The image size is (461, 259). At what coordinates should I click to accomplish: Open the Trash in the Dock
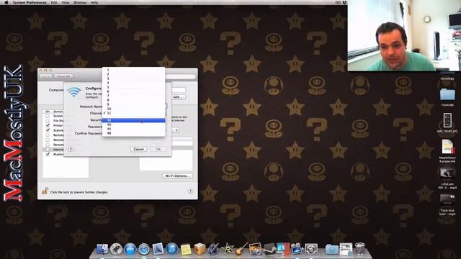[x=360, y=249]
